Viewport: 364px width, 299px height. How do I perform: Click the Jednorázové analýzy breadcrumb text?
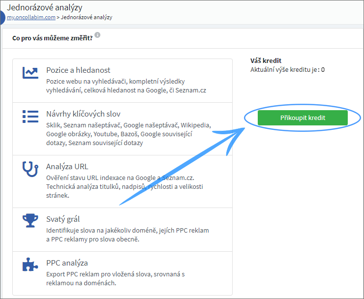point(87,17)
